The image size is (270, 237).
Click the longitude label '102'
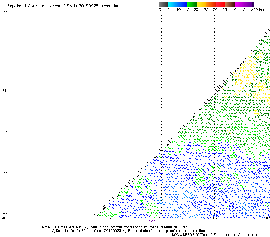[x=214, y=218]
